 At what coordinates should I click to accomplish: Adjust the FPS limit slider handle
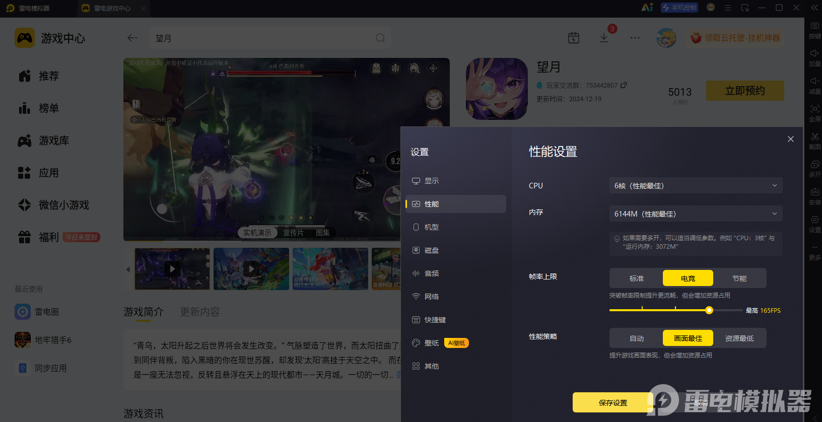coord(709,310)
